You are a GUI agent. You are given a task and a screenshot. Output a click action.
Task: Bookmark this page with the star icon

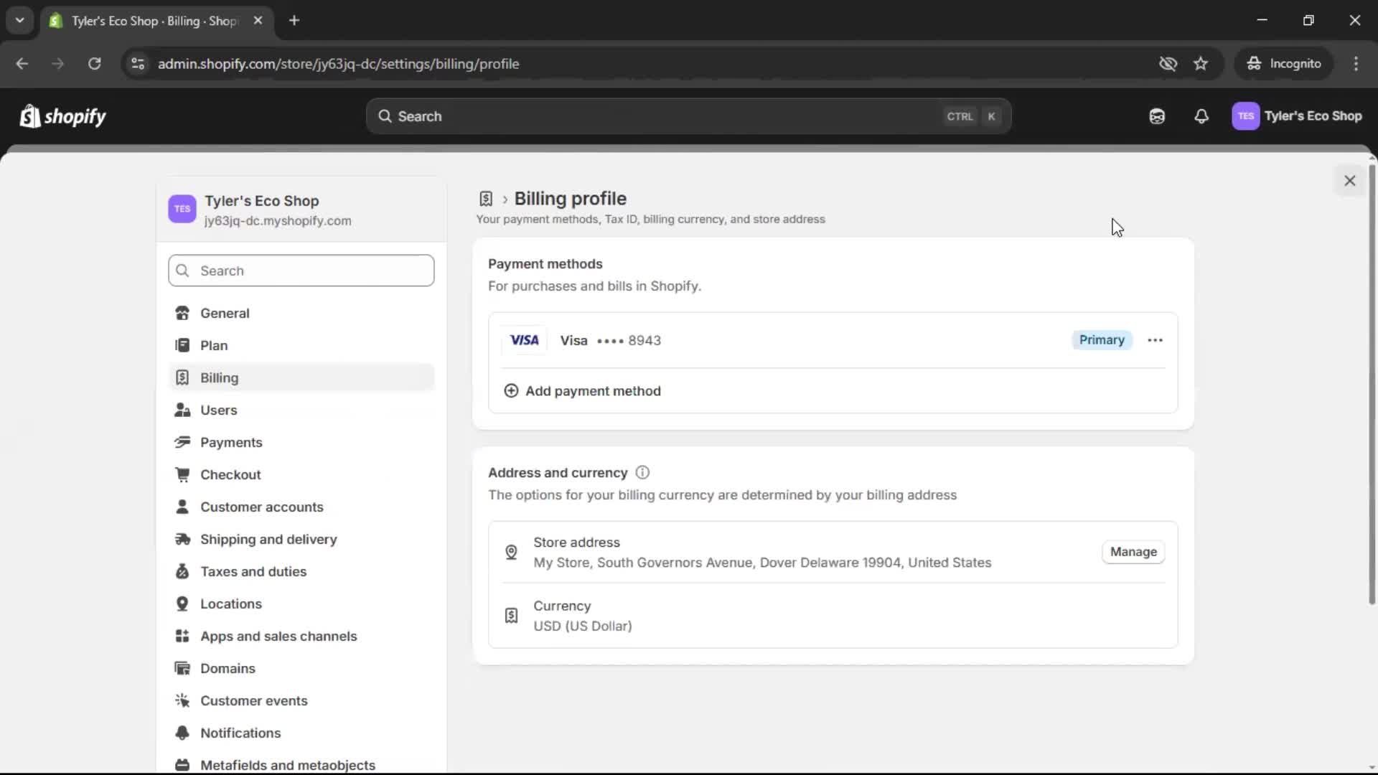1201,63
